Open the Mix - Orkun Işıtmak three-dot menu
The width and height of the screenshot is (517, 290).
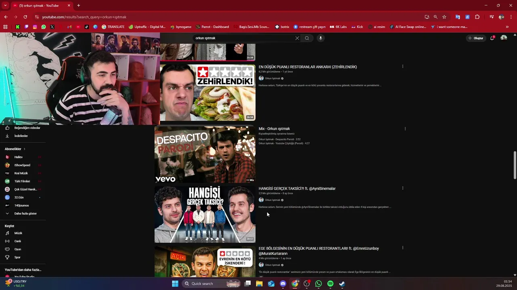[405, 129]
